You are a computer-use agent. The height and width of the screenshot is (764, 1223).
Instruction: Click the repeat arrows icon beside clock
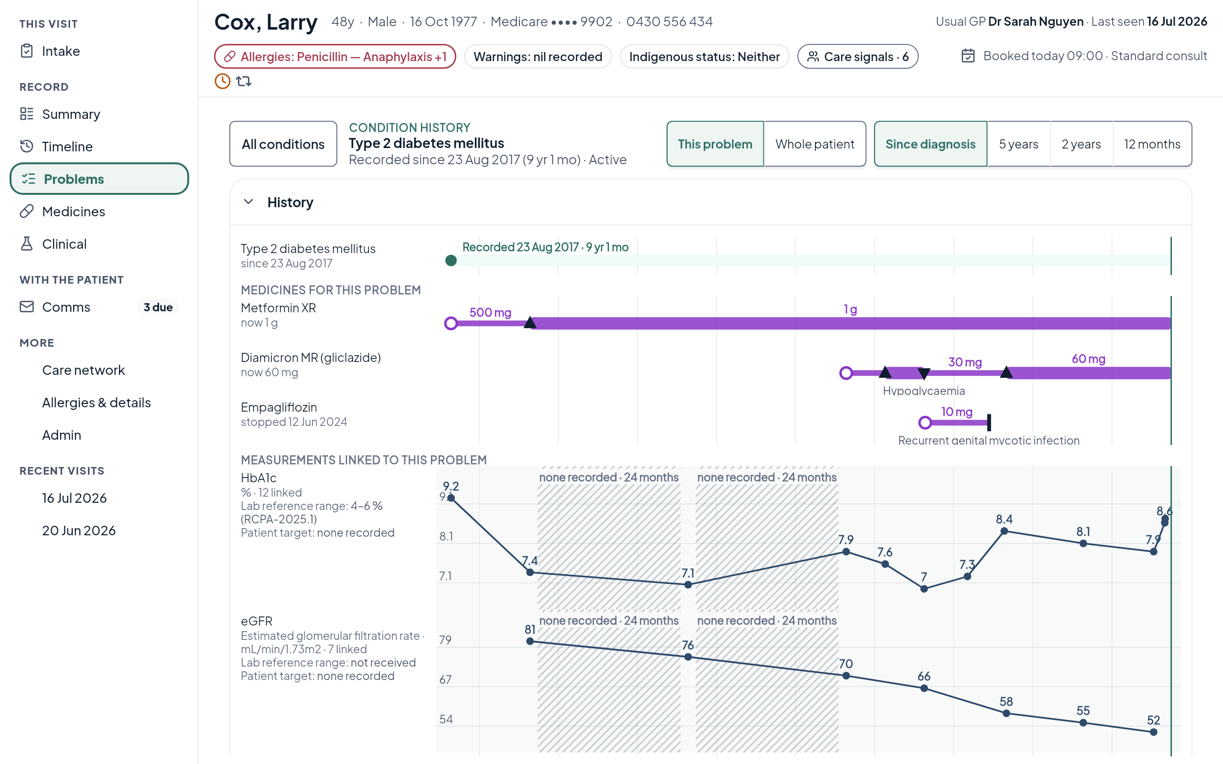(x=244, y=81)
